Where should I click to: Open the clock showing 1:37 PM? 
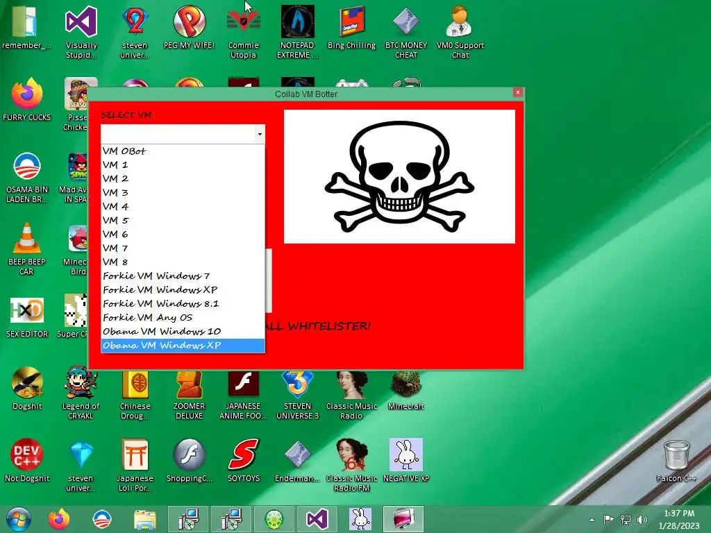tap(679, 519)
